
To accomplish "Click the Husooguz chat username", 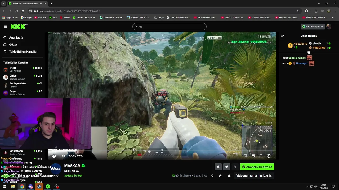I will pos(302,63).
